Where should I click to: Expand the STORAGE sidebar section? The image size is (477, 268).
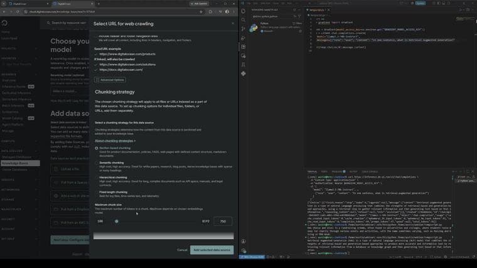point(20,200)
